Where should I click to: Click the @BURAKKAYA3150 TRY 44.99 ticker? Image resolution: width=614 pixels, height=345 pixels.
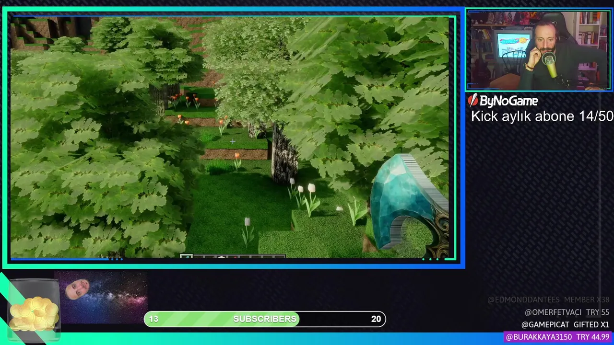pyautogui.click(x=557, y=337)
